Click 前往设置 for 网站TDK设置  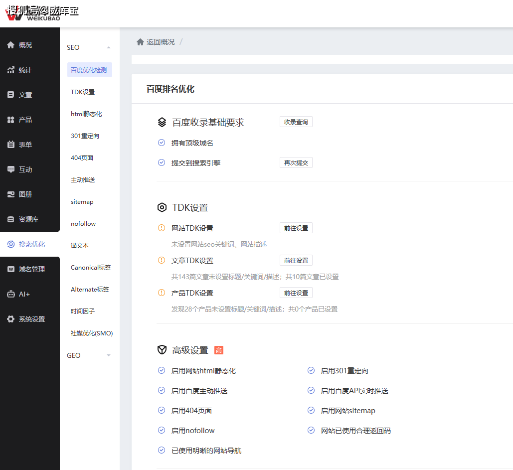[296, 228]
